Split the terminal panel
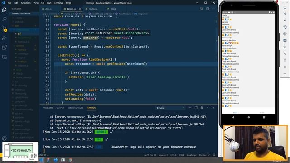 coord(196,108)
